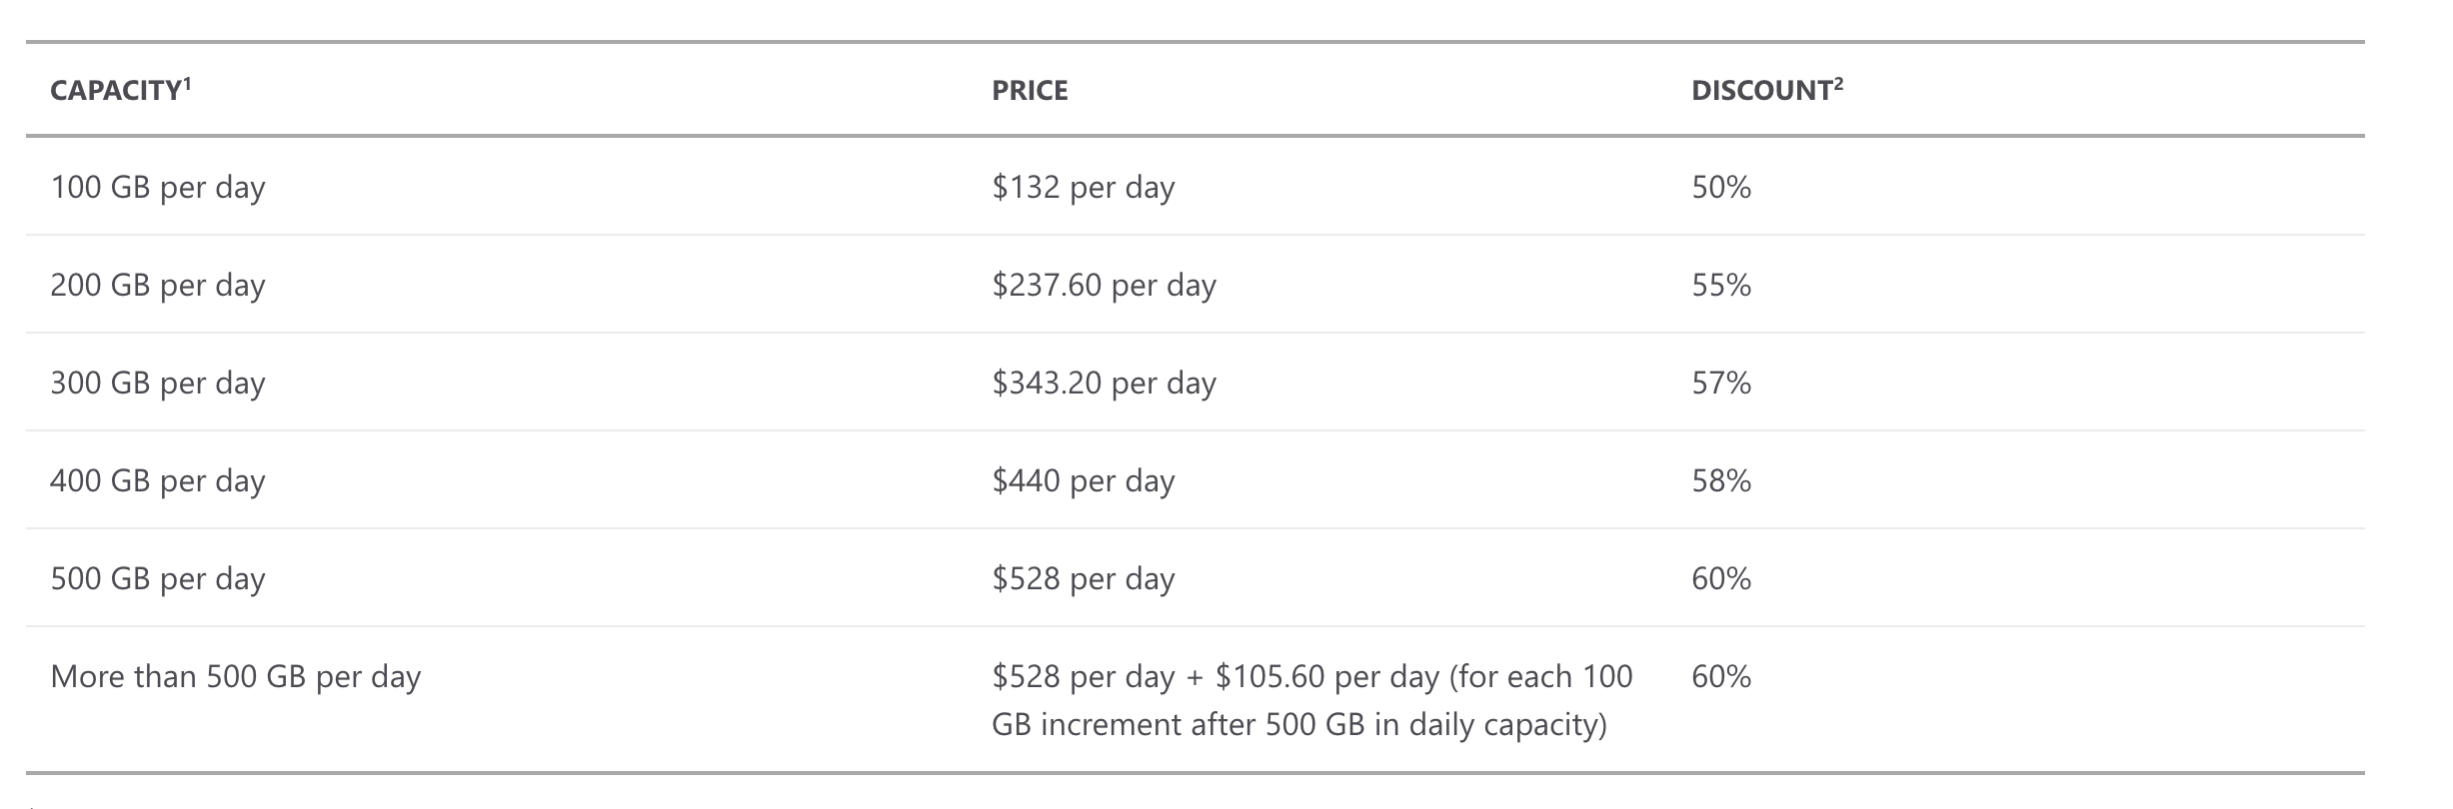
Task: Click the PRICE column header
Action: coord(1030,91)
